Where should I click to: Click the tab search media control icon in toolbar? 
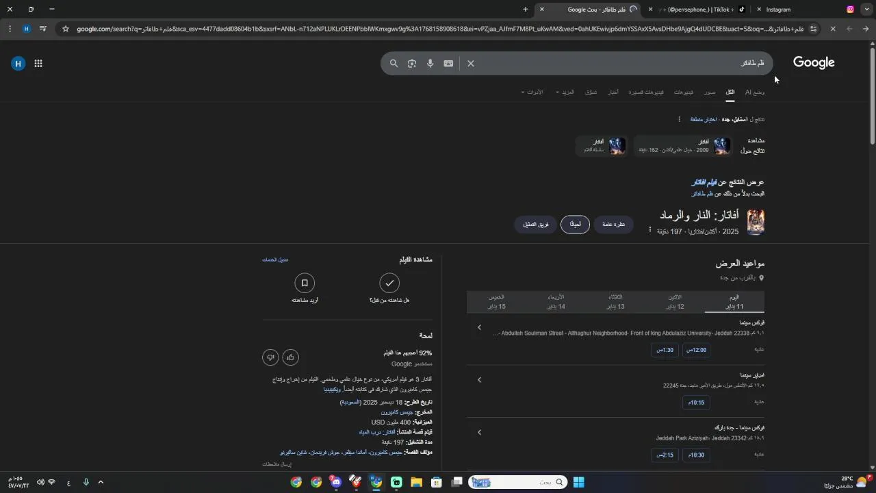pos(43,29)
